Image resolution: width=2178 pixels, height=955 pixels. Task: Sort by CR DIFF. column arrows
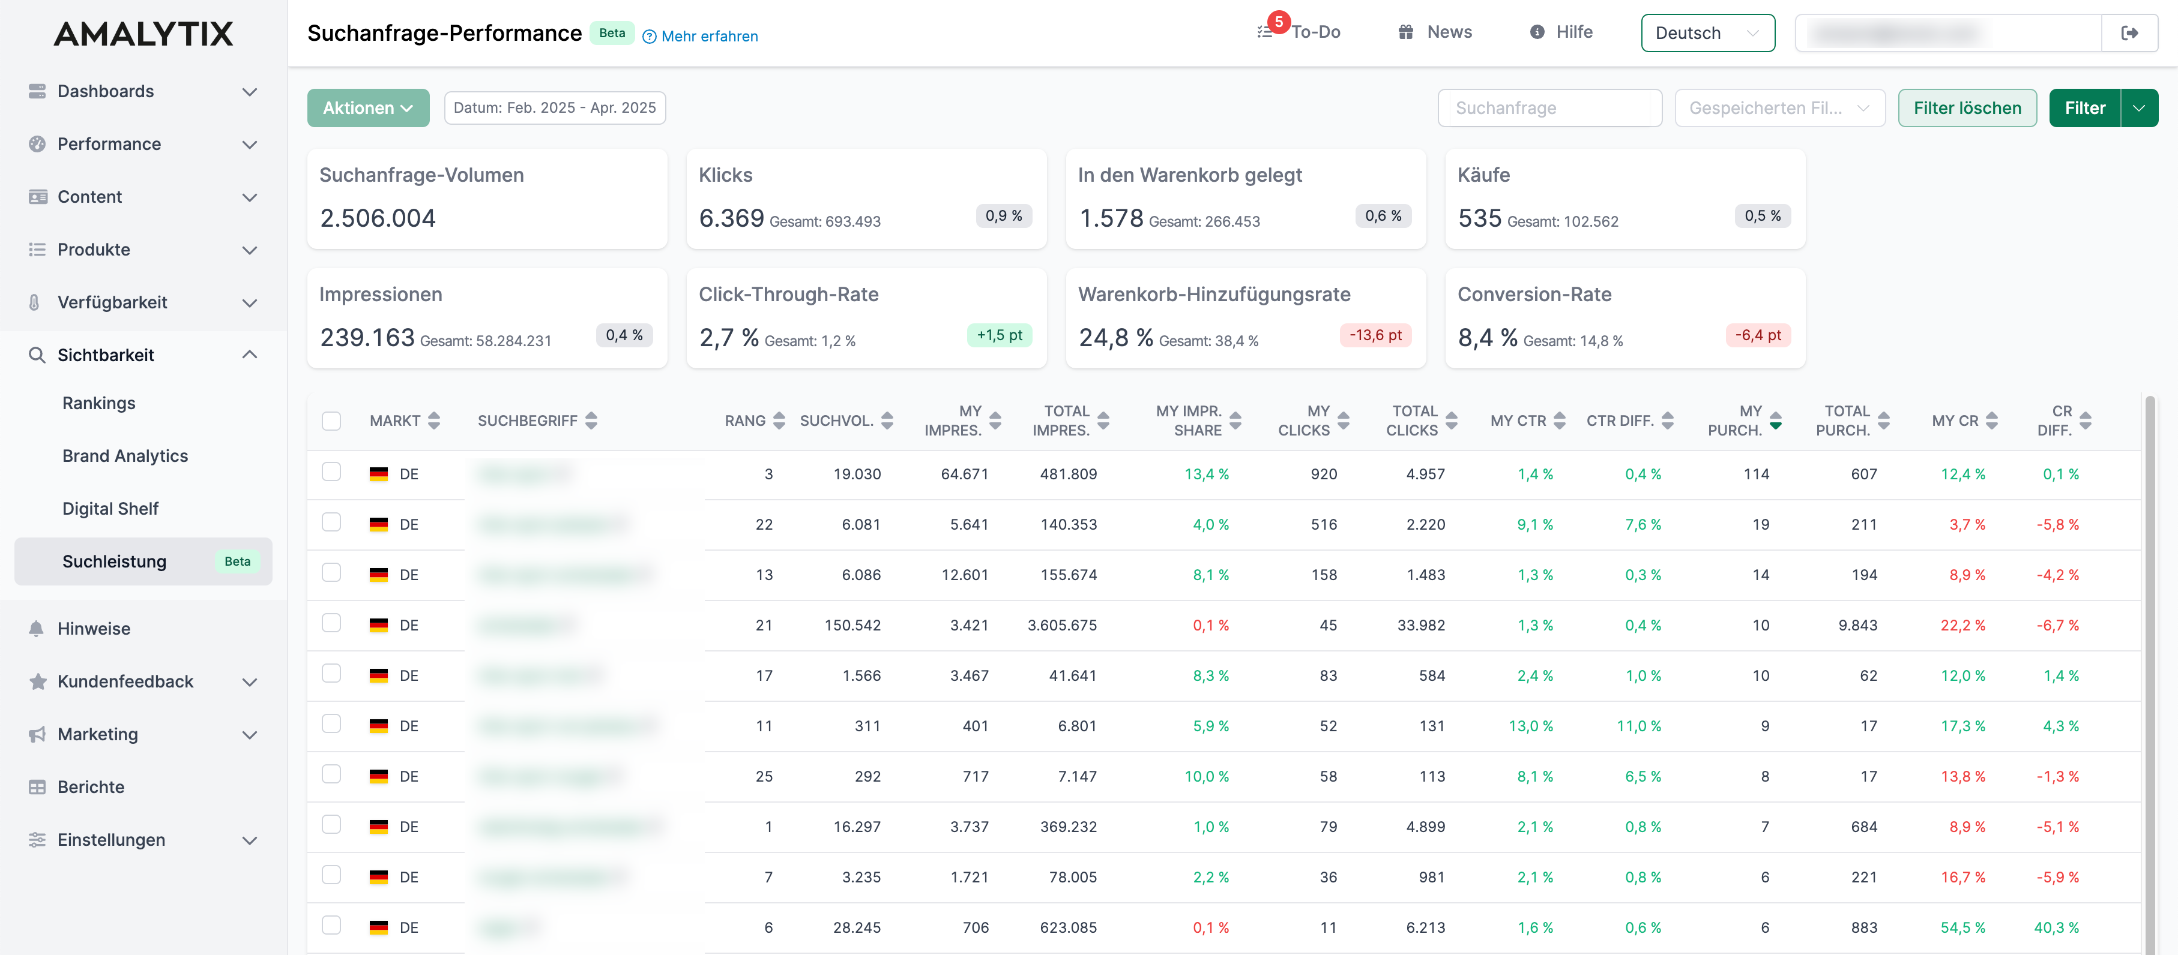point(2086,420)
